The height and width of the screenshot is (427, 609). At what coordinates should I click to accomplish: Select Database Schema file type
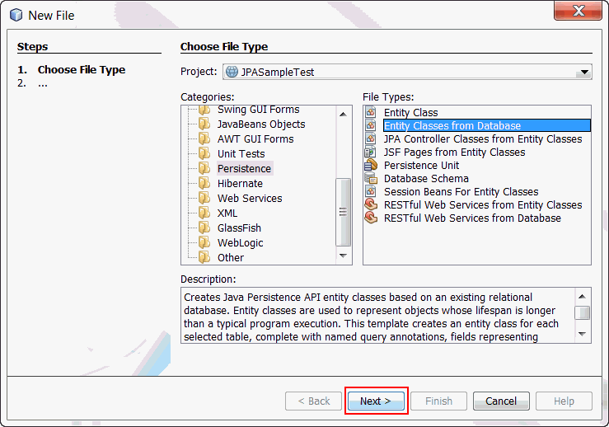pos(426,178)
